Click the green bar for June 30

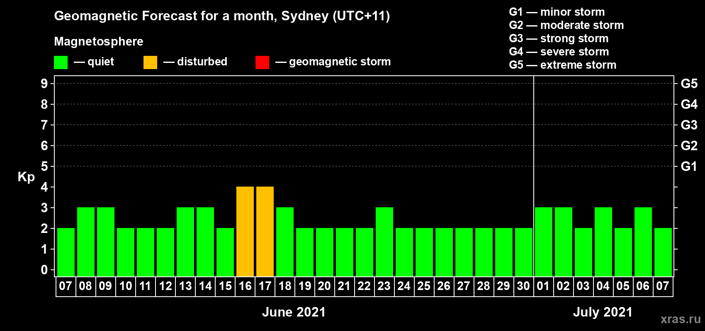click(524, 252)
